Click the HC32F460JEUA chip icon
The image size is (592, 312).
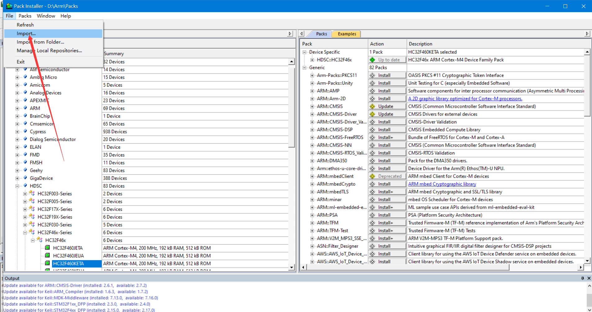click(x=47, y=255)
